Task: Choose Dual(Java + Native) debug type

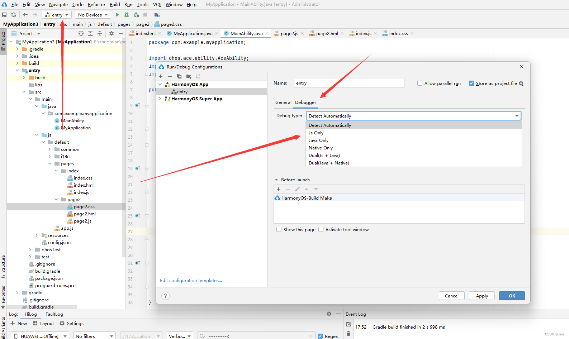Action: pyautogui.click(x=414, y=163)
